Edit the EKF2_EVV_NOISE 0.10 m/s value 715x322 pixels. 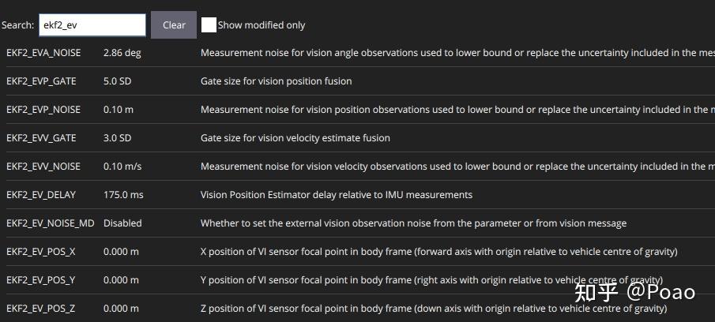click(x=122, y=167)
